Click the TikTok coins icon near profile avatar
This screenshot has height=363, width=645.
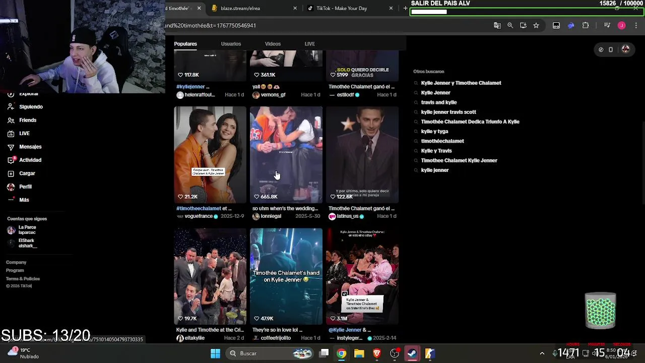tap(601, 49)
